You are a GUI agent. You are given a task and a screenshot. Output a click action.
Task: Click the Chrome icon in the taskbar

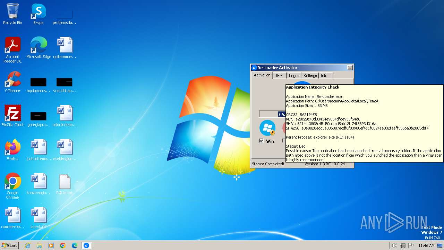63,245
